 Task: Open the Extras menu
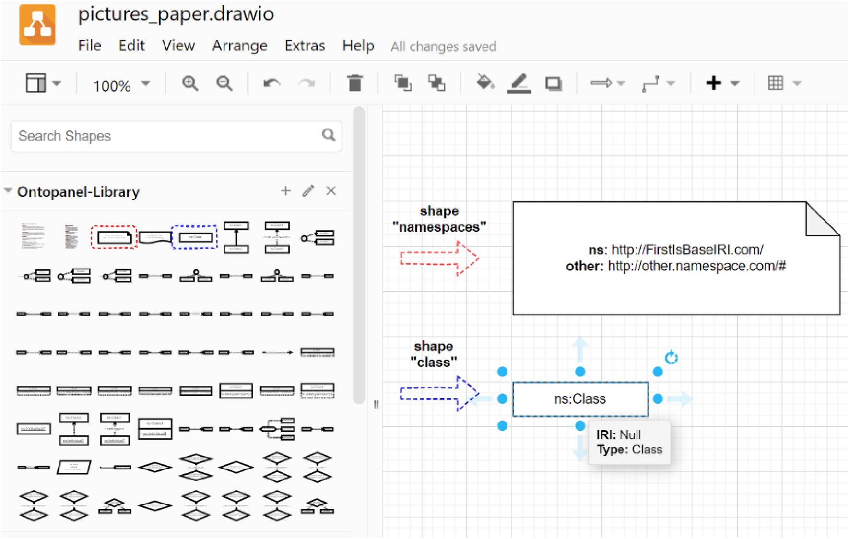click(x=305, y=46)
